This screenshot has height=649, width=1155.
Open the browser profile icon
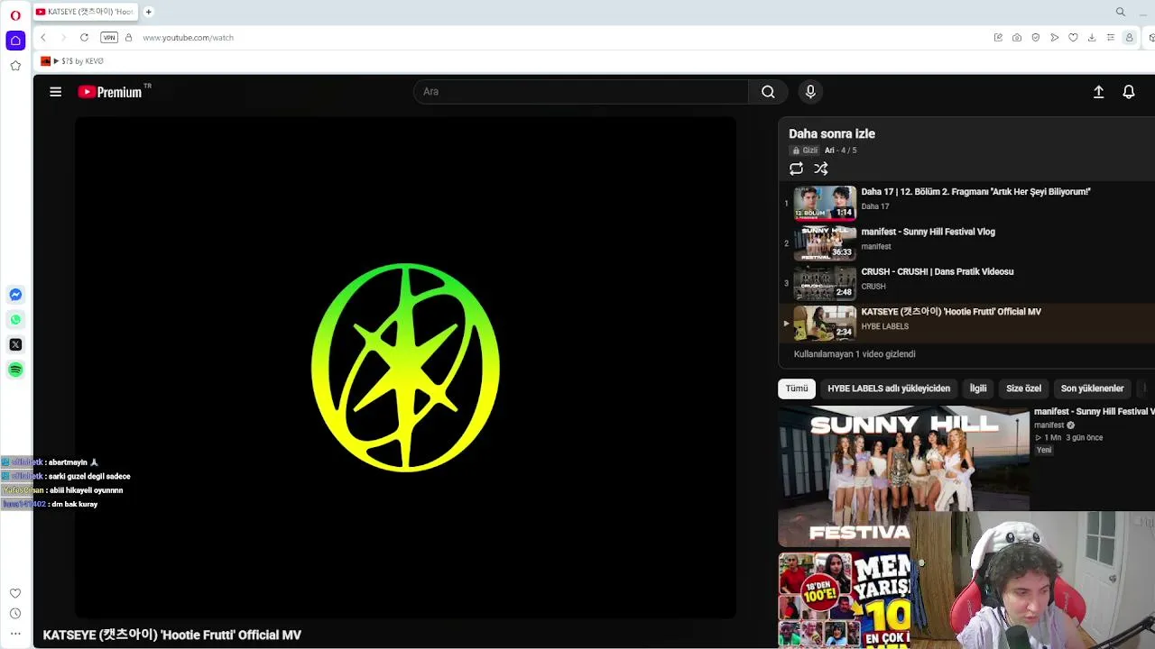1129,38
